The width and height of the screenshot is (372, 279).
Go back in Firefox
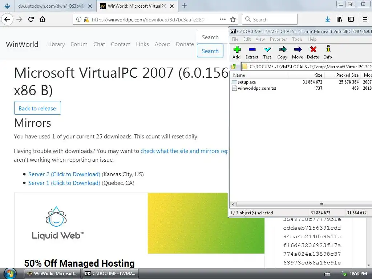7,19
